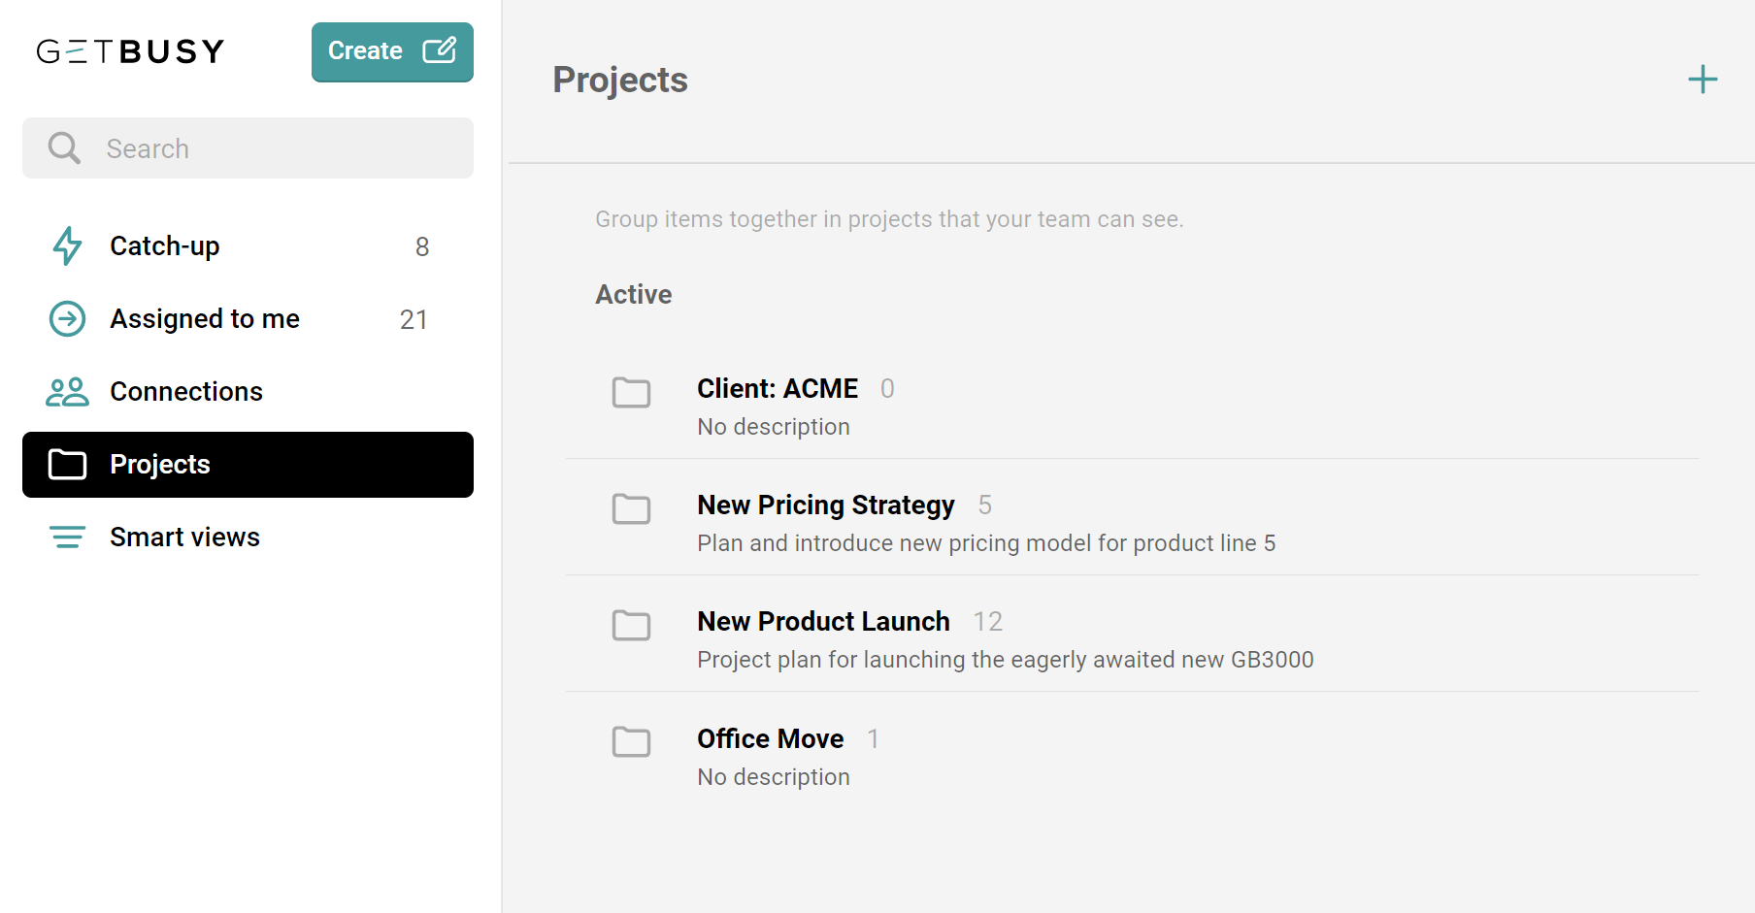Click the Catch-up lightning bolt icon
Screen dimensions: 1755x913
[67, 245]
